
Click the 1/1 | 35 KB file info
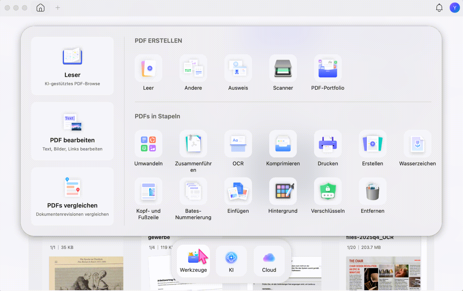pyautogui.click(x=62, y=247)
